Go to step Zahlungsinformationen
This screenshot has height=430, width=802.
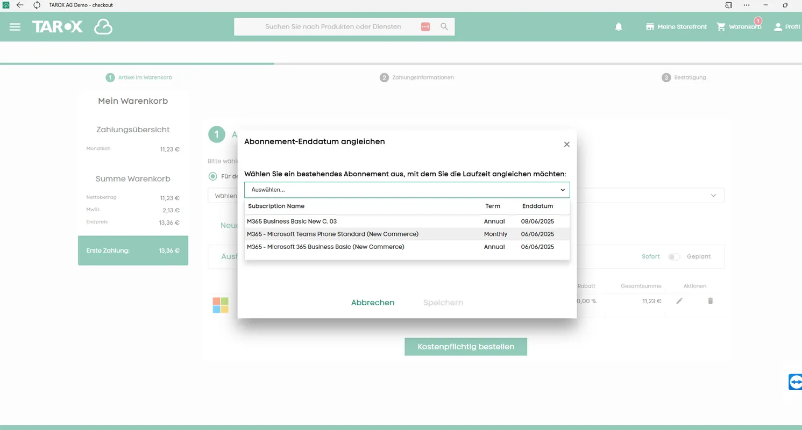[x=417, y=77]
